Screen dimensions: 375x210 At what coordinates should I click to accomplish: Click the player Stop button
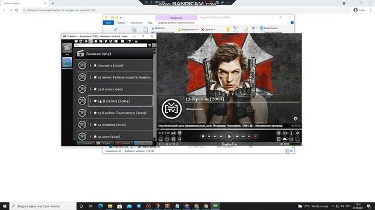(x=203, y=136)
